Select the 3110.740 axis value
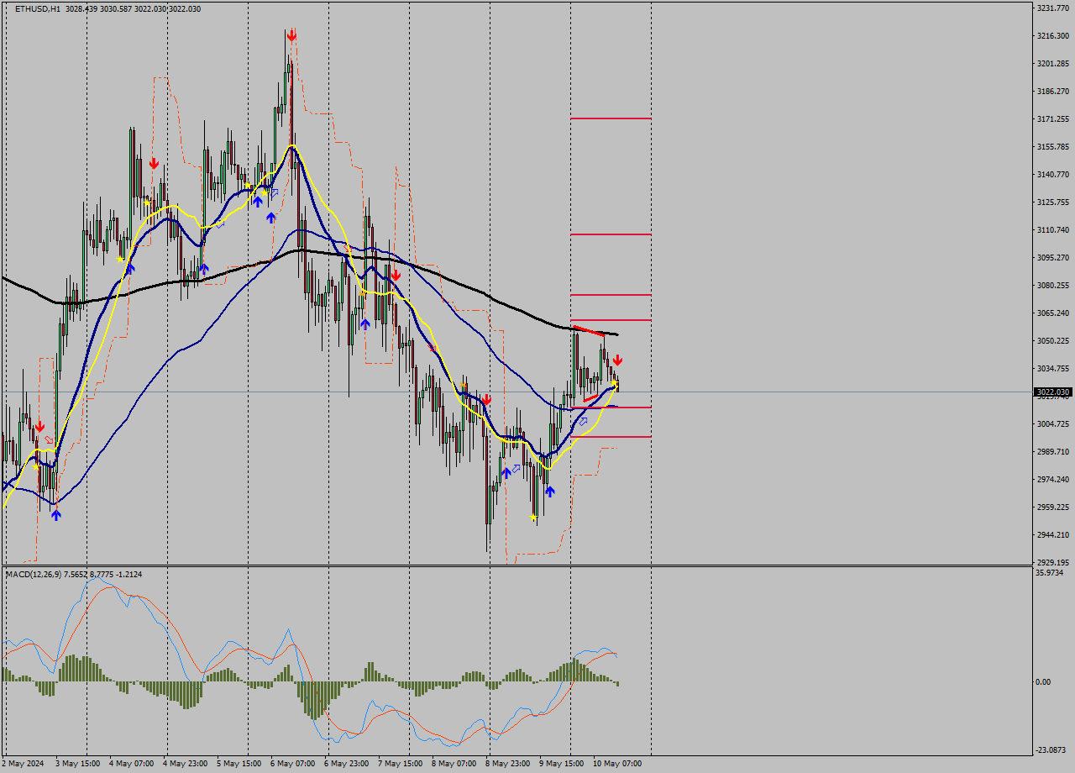Screen dimensions: 1075x773 tap(1052, 230)
